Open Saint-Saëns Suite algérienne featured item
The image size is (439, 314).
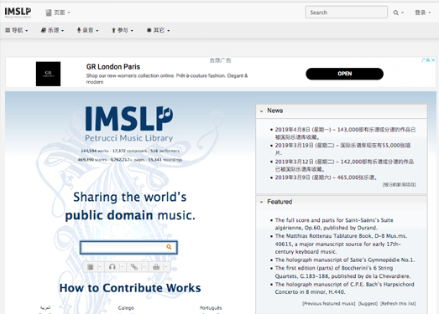point(334,224)
